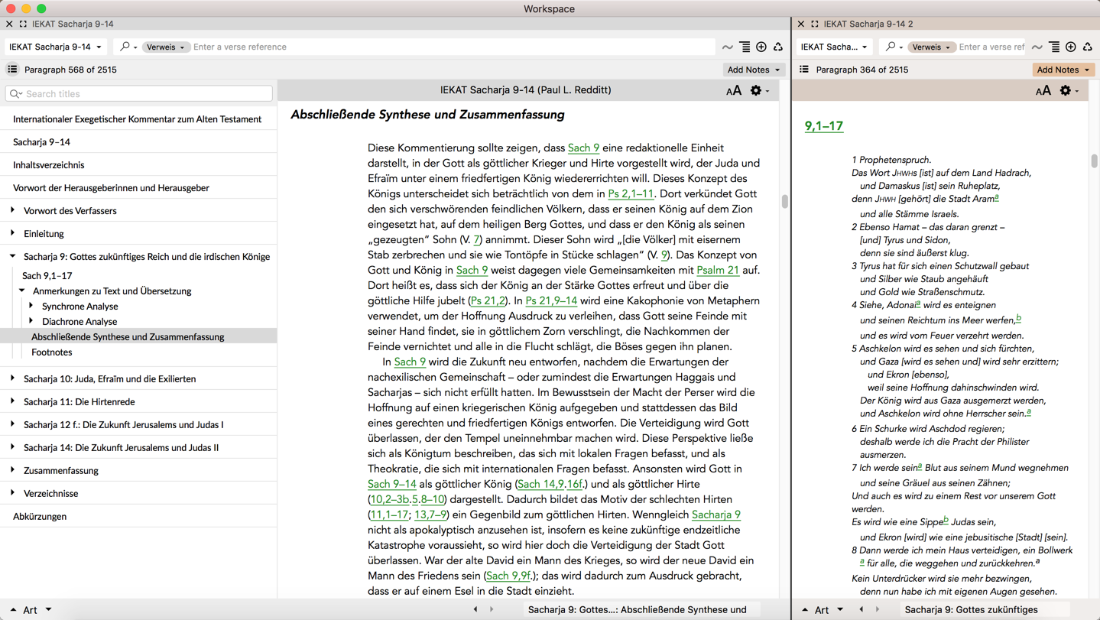The width and height of the screenshot is (1100, 620).
Task: Open Add Notes menu in left pane
Action: [754, 70]
